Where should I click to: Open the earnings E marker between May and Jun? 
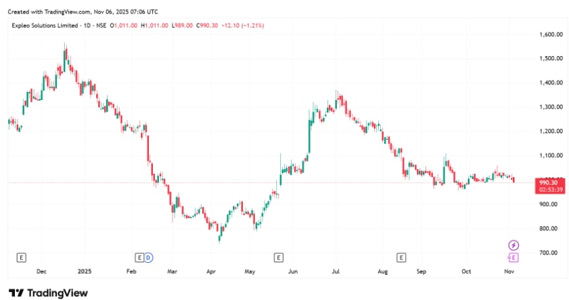pyautogui.click(x=277, y=257)
